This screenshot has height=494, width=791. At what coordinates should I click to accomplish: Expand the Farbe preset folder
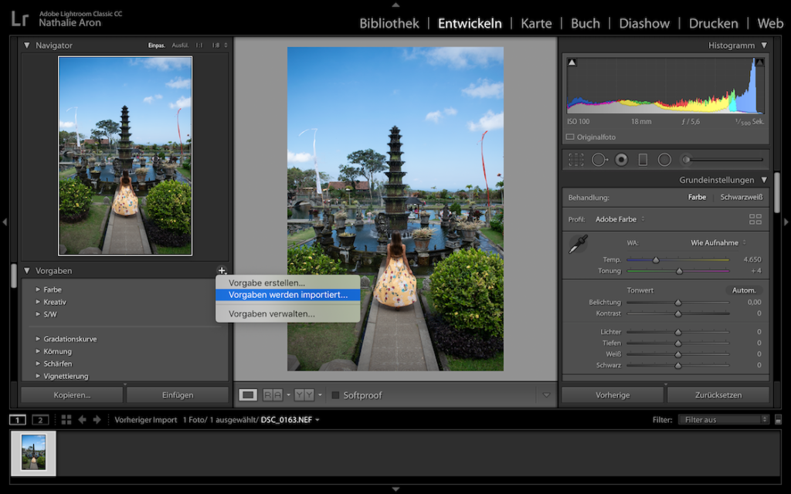tap(38, 289)
